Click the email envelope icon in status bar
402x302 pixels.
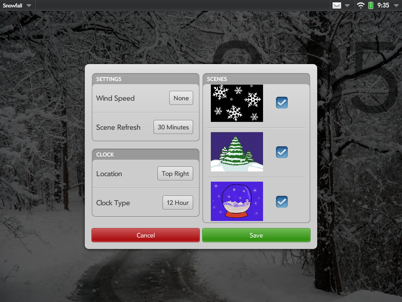(x=337, y=6)
